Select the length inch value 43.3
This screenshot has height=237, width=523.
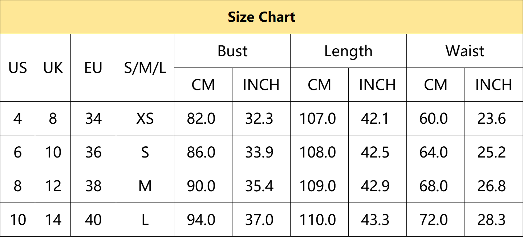coord(378,220)
